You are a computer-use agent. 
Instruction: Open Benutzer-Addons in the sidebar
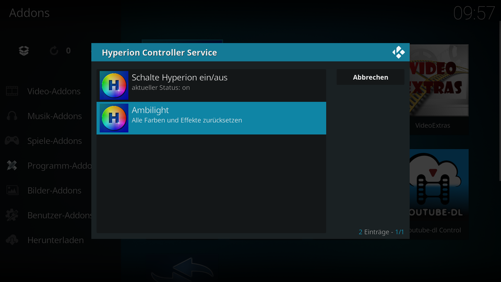(59, 215)
